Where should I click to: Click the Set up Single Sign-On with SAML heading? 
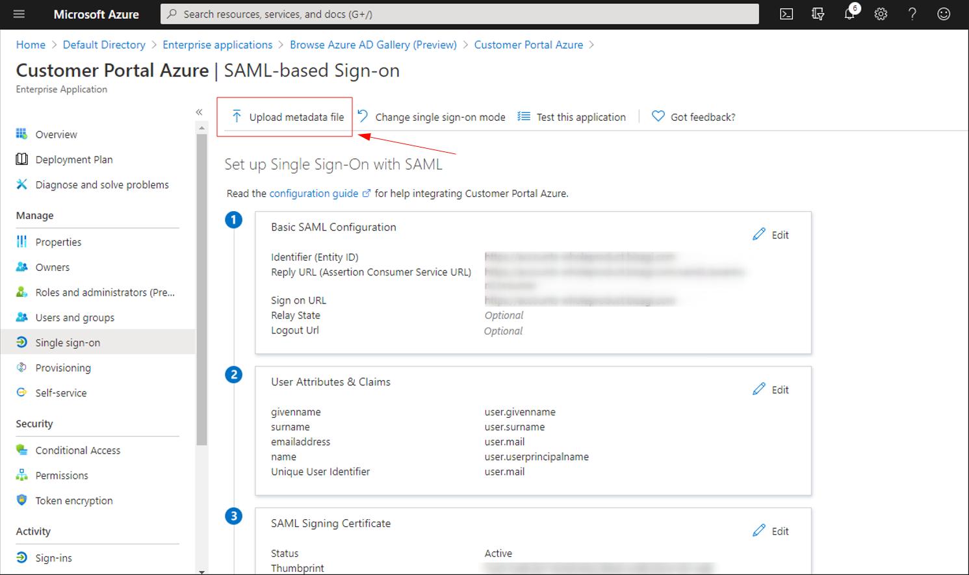click(333, 164)
